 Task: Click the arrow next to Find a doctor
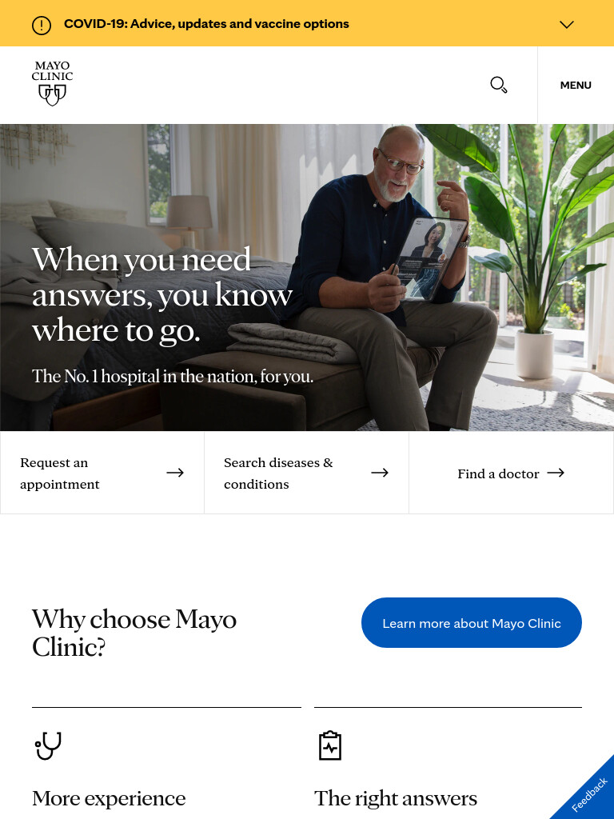pos(556,473)
